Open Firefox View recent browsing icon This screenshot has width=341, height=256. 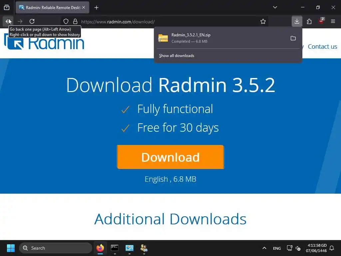click(7, 8)
